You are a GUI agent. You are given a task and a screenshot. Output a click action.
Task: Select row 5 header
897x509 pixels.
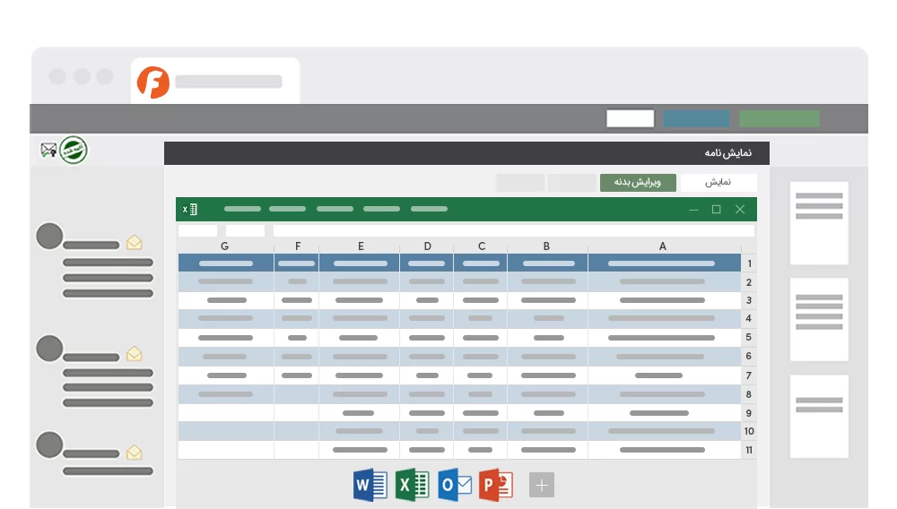(748, 338)
